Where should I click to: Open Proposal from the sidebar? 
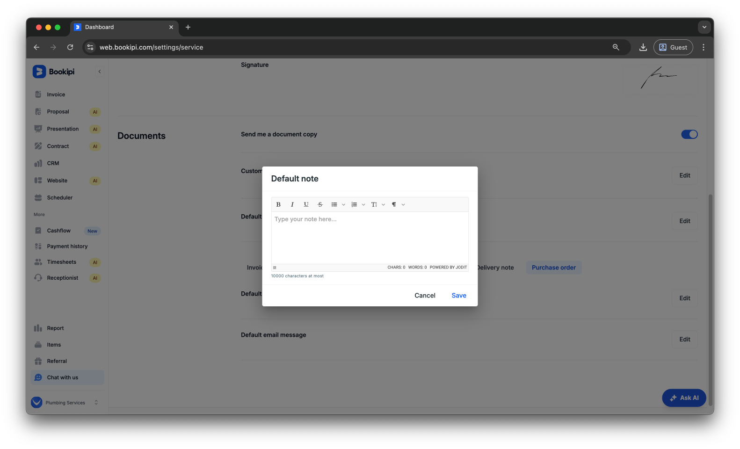[x=67, y=112]
